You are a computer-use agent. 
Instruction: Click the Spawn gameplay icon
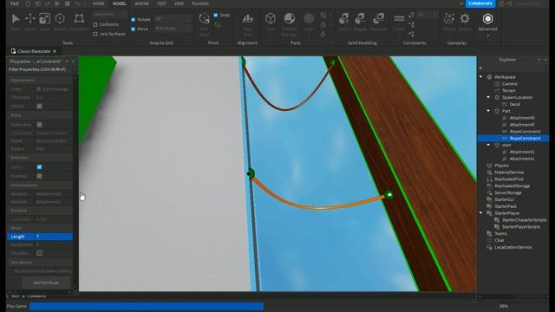pyautogui.click(x=465, y=18)
